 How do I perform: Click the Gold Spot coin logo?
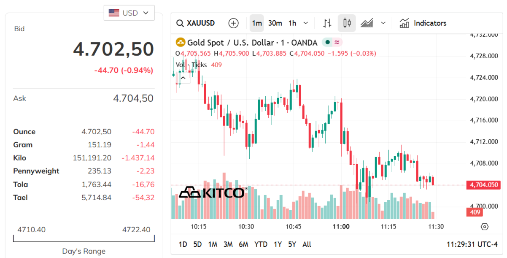click(180, 42)
